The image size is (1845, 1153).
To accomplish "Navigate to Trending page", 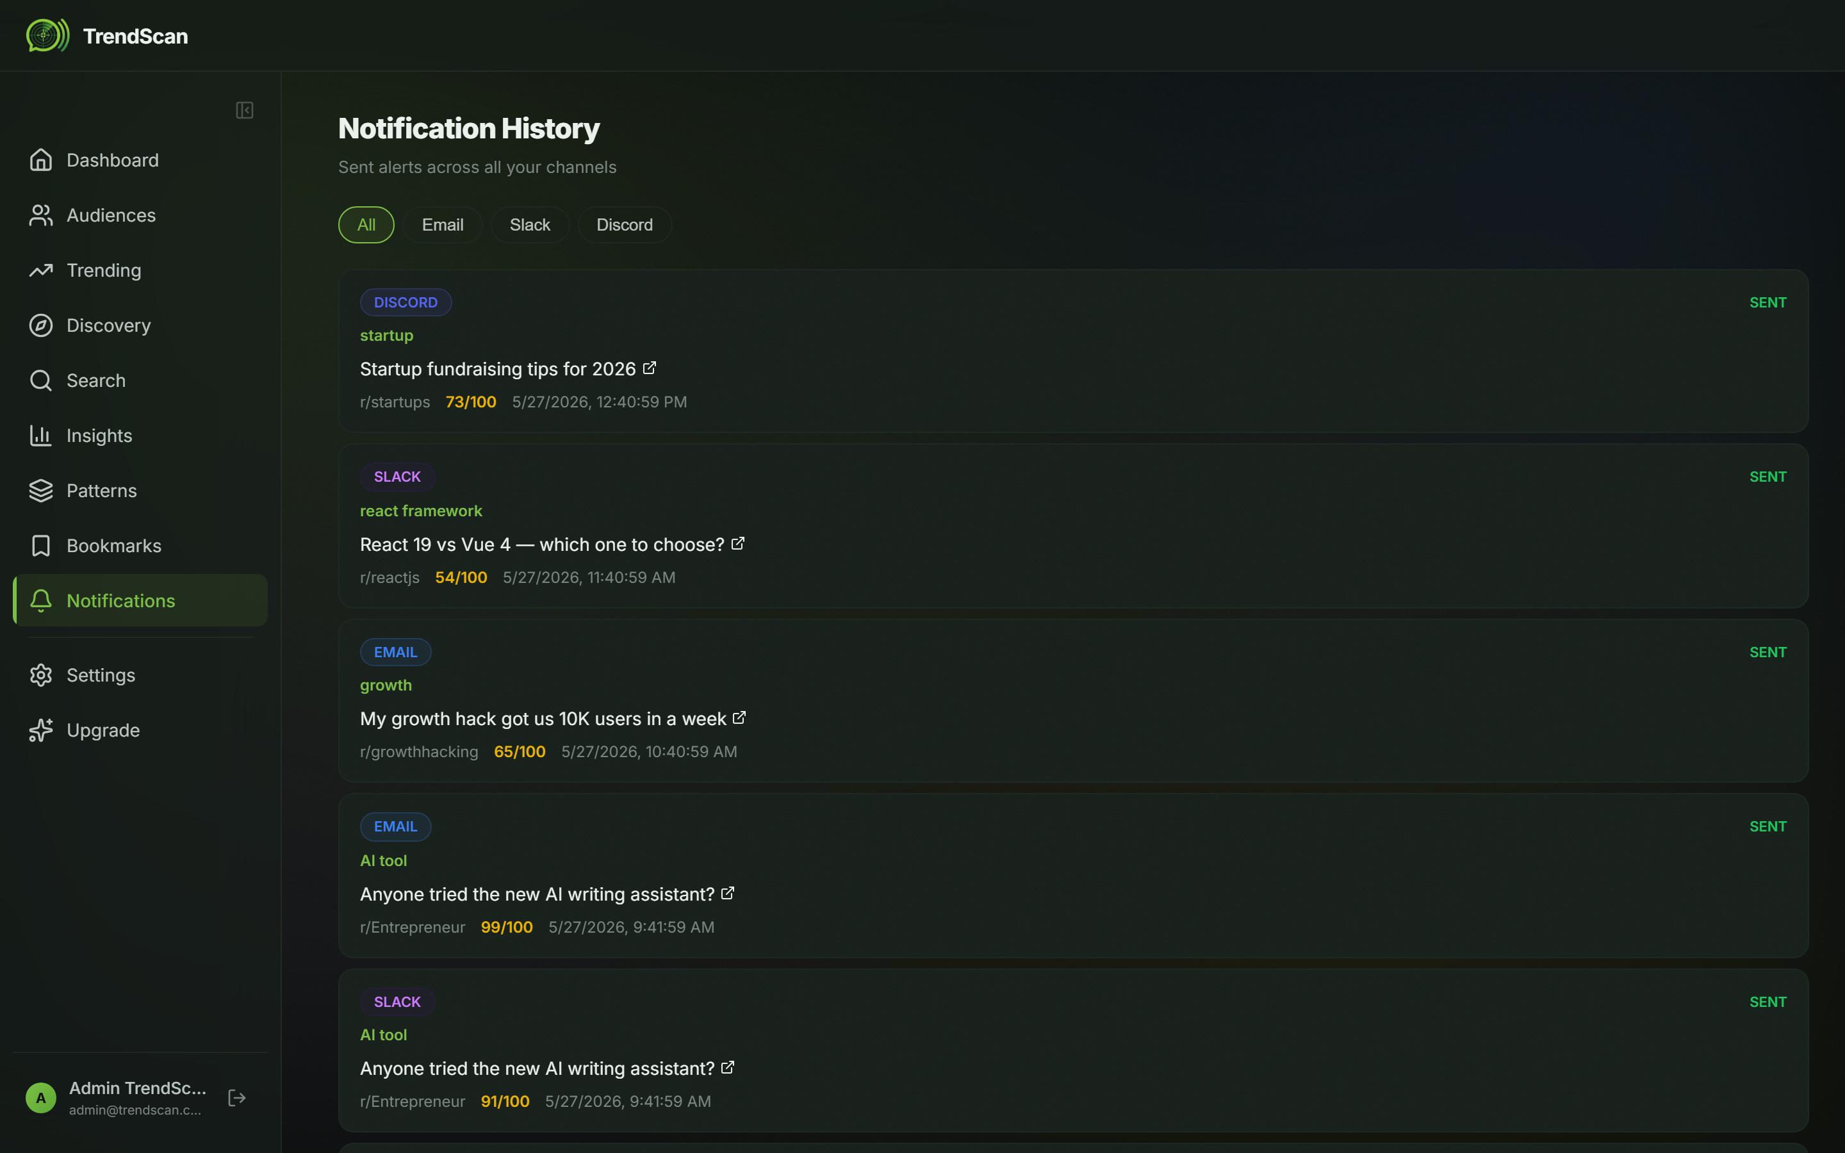I will tap(140, 270).
